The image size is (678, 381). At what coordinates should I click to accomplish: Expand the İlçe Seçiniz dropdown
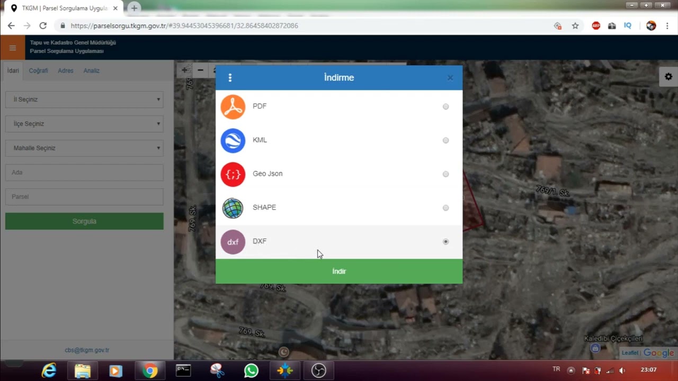coord(84,124)
